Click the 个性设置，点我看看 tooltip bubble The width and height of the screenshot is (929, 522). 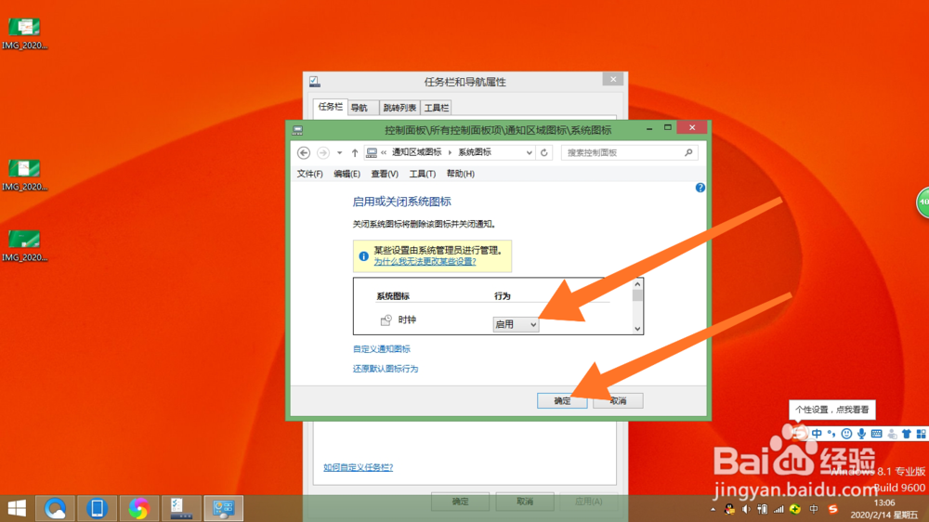(x=831, y=410)
